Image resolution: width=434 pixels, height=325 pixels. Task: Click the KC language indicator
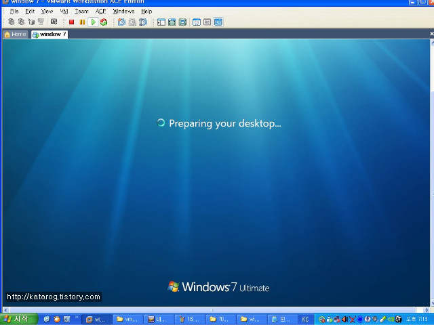coord(306,320)
